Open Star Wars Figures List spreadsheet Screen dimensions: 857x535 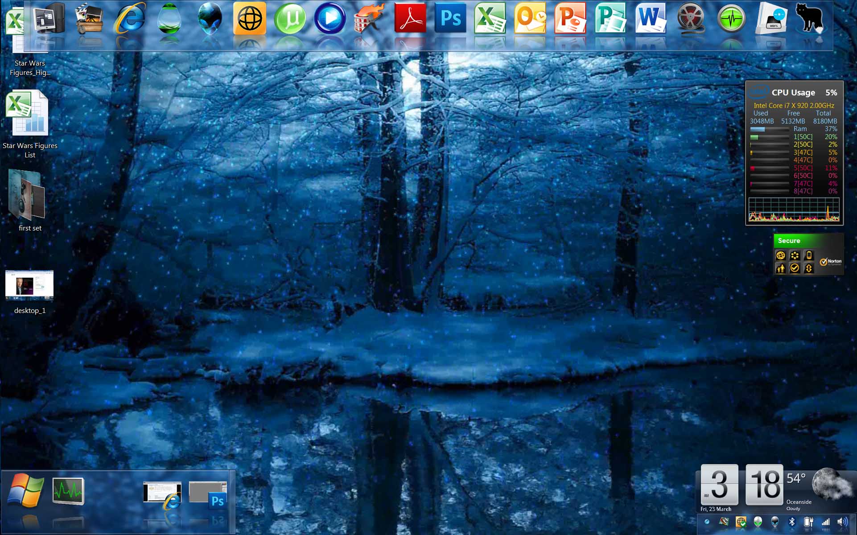(28, 114)
